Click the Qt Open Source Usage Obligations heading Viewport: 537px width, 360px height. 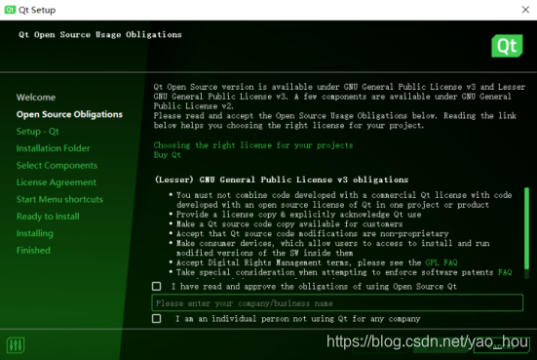click(x=100, y=34)
